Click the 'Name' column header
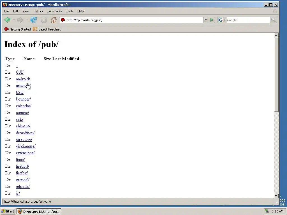The width and height of the screenshot is (287, 215). (29, 59)
